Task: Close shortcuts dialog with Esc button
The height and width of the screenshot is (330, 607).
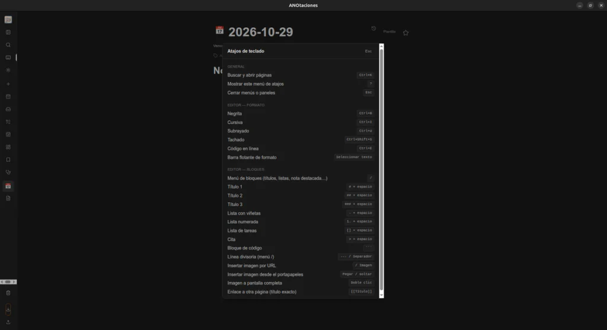Action: (x=368, y=51)
